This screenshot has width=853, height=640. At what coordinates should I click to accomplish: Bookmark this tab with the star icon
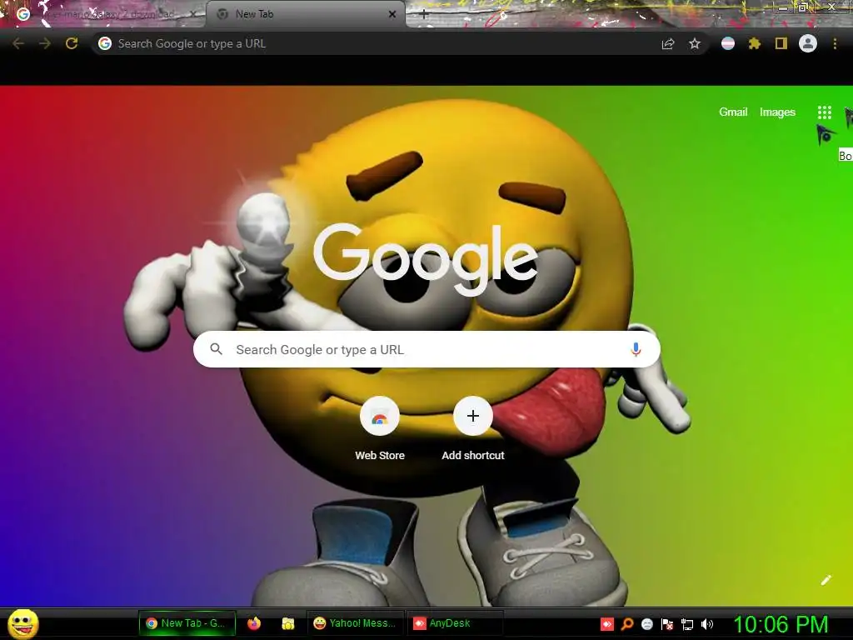(x=695, y=43)
